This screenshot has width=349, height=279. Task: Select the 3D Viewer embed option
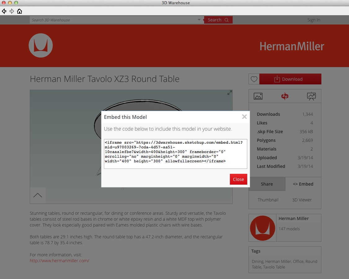click(302, 200)
